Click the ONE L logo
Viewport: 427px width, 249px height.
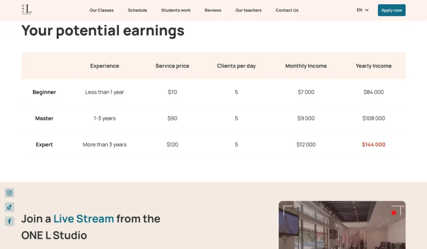pyautogui.click(x=27, y=10)
